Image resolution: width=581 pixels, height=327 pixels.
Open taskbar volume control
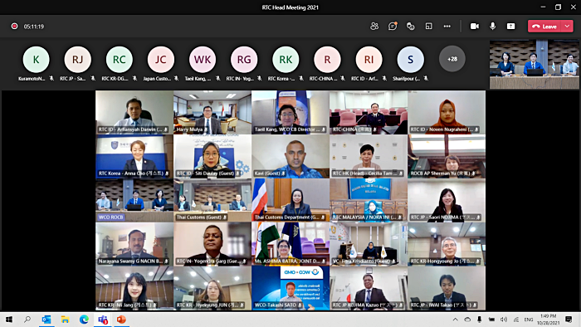tap(504, 320)
